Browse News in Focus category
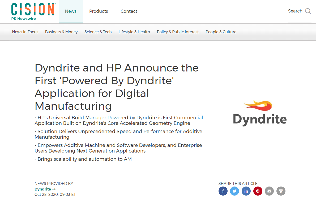This screenshot has width=316, height=203. coord(25,32)
